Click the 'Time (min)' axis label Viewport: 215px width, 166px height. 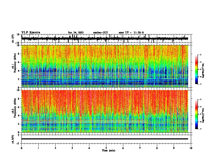pyautogui.click(x=109, y=151)
